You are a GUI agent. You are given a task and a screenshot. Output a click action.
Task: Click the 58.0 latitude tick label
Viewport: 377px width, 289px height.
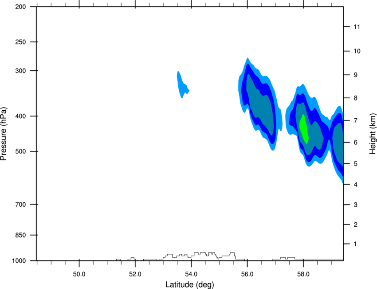point(303,274)
